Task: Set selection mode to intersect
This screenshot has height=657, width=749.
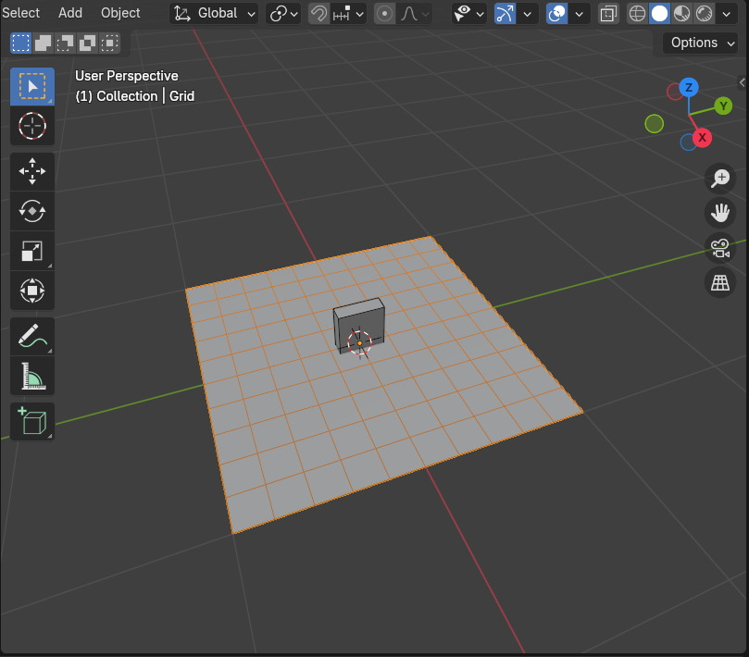Action: pos(109,43)
